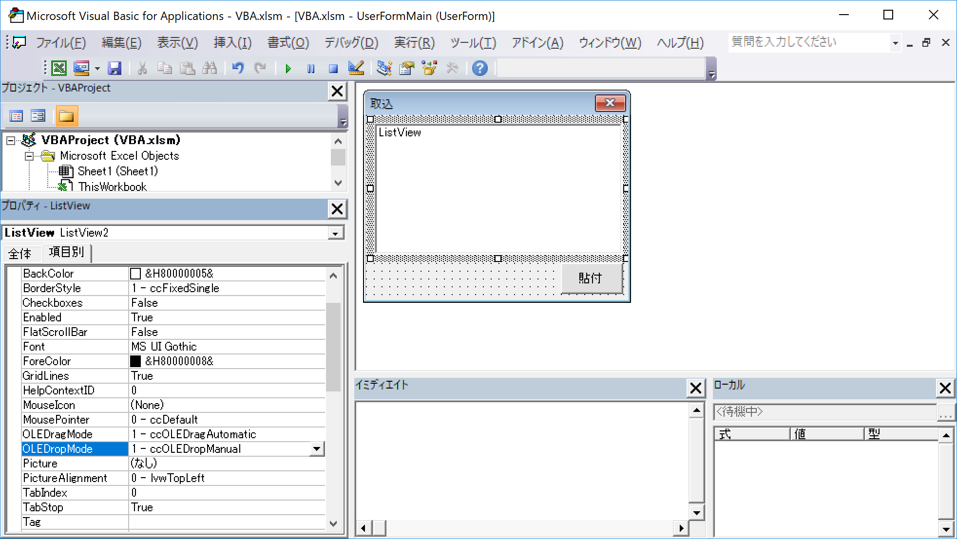Image resolution: width=957 pixels, height=539 pixels.
Task: Click View Object icon in Project panel
Action: point(38,116)
